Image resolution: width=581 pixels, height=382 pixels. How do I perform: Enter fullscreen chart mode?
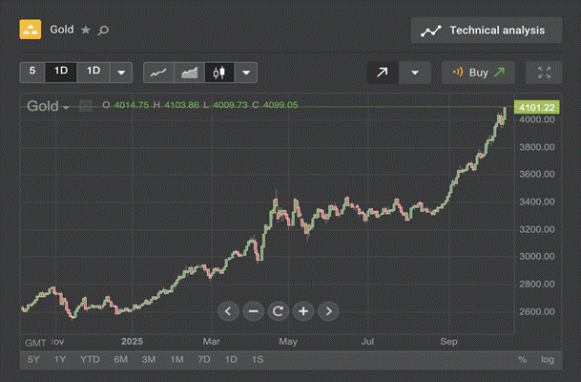click(x=544, y=73)
